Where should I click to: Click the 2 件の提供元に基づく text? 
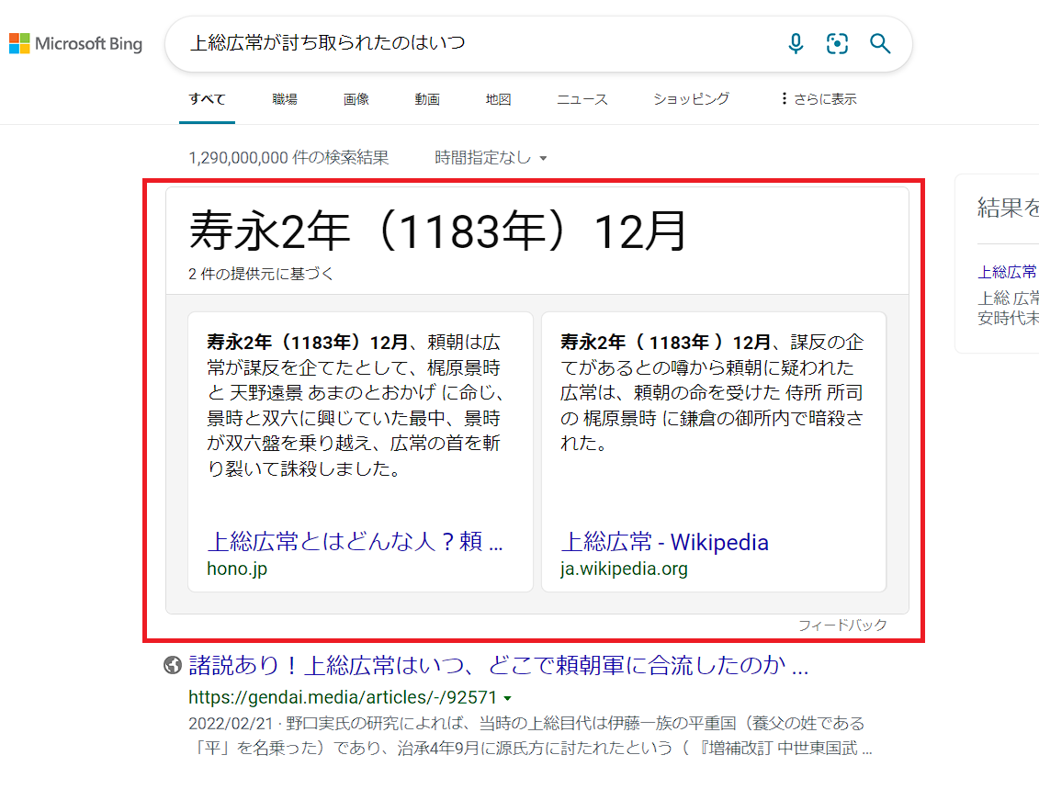tap(261, 274)
